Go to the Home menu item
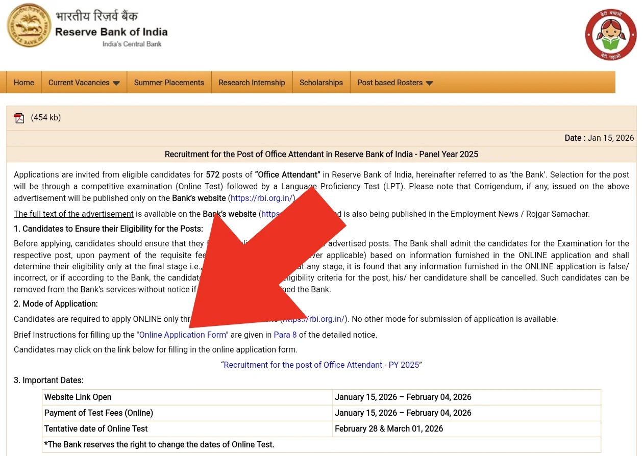 click(x=24, y=83)
